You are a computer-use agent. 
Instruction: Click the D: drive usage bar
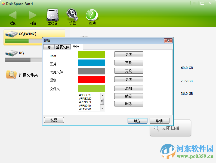(x=23, y=60)
